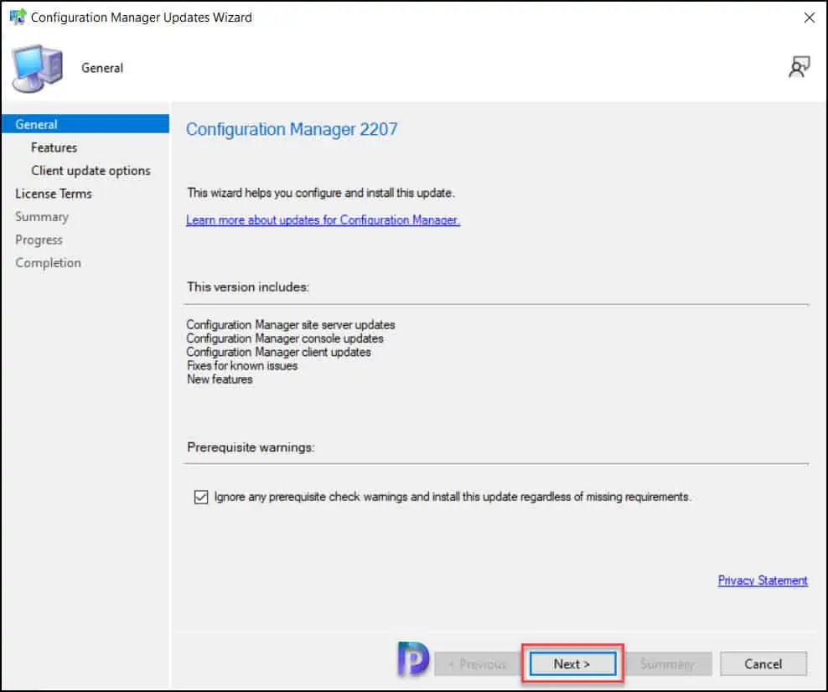Select License Terms in the sidebar
828x692 pixels.
click(x=54, y=194)
